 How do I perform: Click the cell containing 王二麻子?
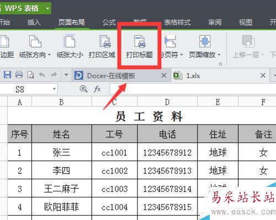pos(61,189)
